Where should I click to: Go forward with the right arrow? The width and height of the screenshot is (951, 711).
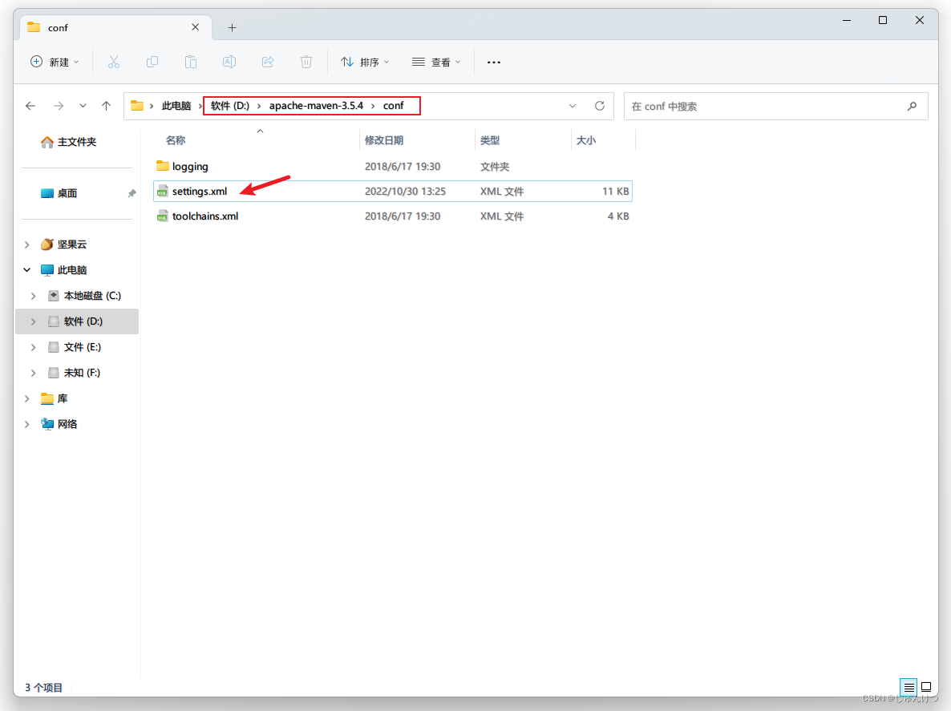tap(59, 106)
